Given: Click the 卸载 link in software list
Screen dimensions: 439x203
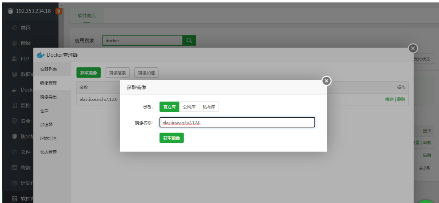Looking at the screenshot, I should (x=427, y=142).
